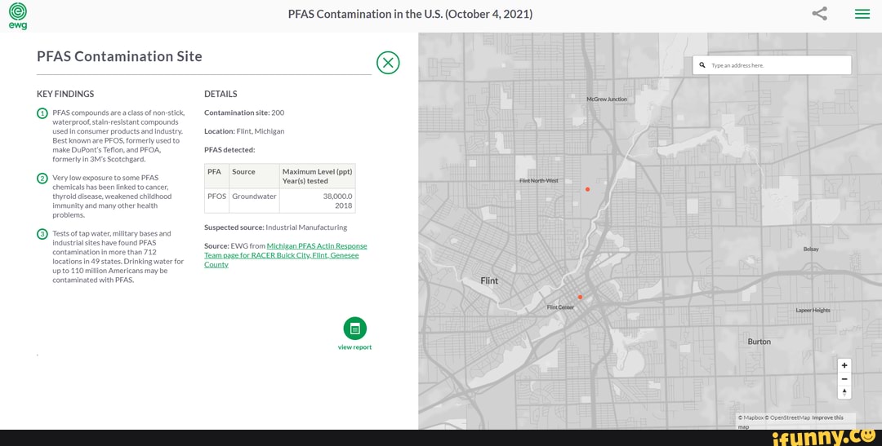Click the Flint city label on map
Viewport: 882px width, 446px height.
[x=489, y=280]
